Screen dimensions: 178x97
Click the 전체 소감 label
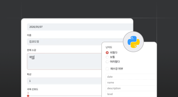[32, 50]
